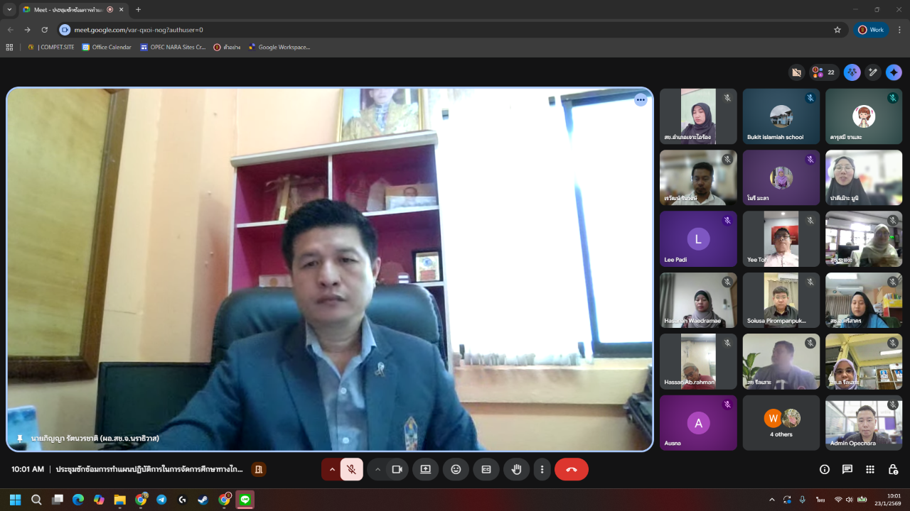Screen dimensions: 910x511
Task: Show the participant list with 22 people
Action: [x=823, y=72]
